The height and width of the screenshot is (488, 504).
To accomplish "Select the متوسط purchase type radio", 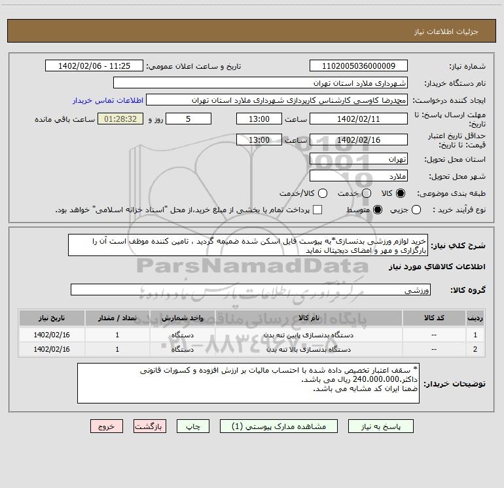I will [378, 210].
